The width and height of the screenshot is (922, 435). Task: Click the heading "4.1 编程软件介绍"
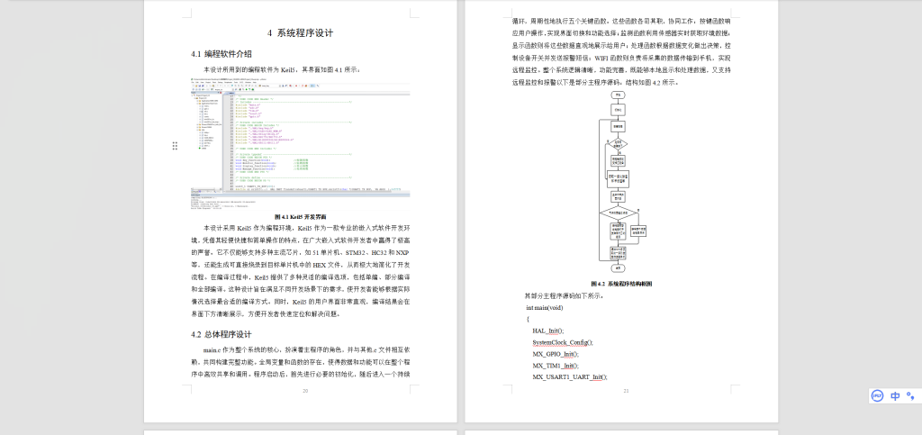click(x=221, y=54)
